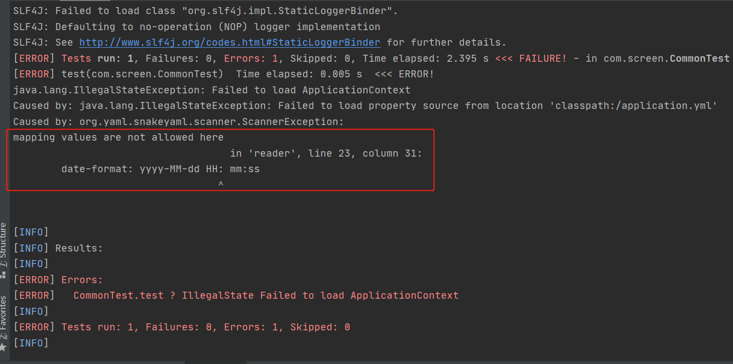This screenshot has height=364, width=733.
Task: Click the ScannerException caused-by line
Action: pyautogui.click(x=176, y=121)
